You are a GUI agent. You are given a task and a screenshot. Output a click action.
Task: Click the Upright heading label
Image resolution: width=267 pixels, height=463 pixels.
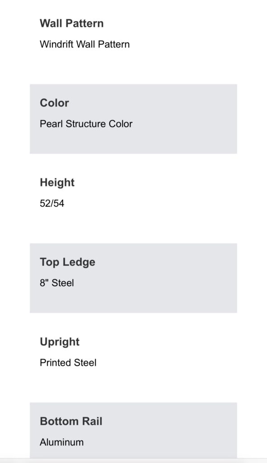point(60,342)
